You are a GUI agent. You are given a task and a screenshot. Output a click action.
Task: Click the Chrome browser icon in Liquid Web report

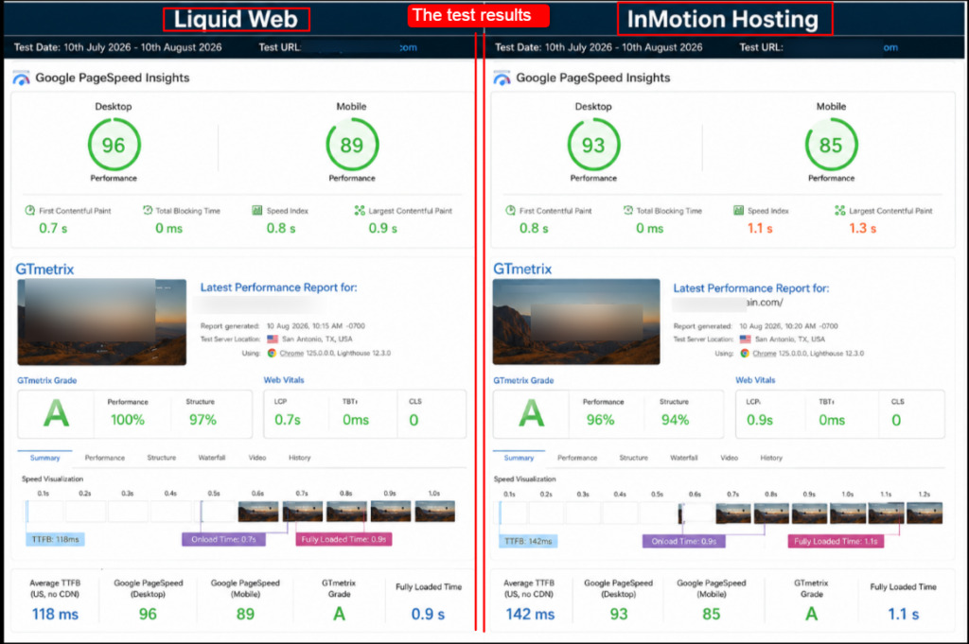point(272,353)
